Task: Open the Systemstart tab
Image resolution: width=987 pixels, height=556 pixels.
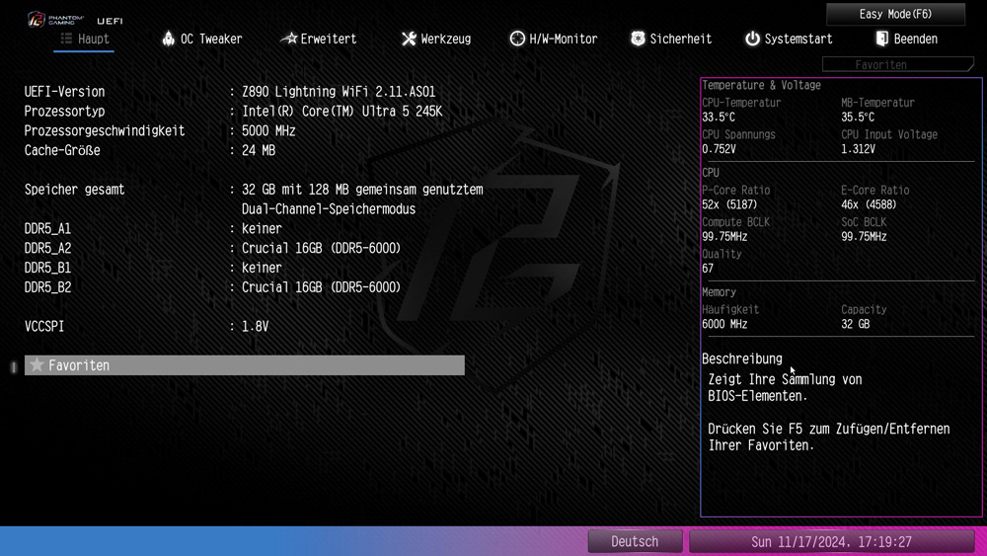Action: coord(789,40)
